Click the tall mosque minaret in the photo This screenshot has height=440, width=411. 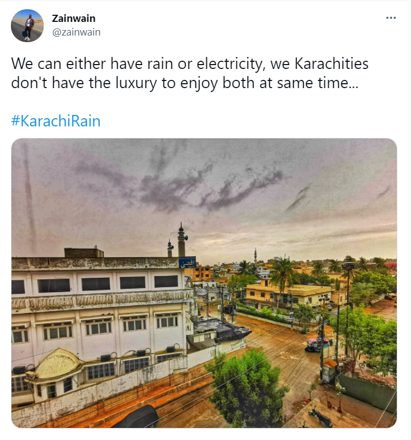click(x=181, y=240)
